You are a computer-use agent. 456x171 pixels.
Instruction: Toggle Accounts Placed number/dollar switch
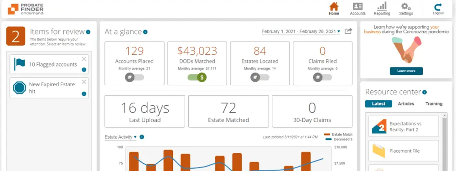click(x=135, y=78)
